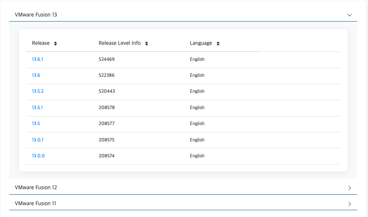This screenshot has height=217, width=368.
Task: Sort table by Release column arrows
Action: (56, 43)
